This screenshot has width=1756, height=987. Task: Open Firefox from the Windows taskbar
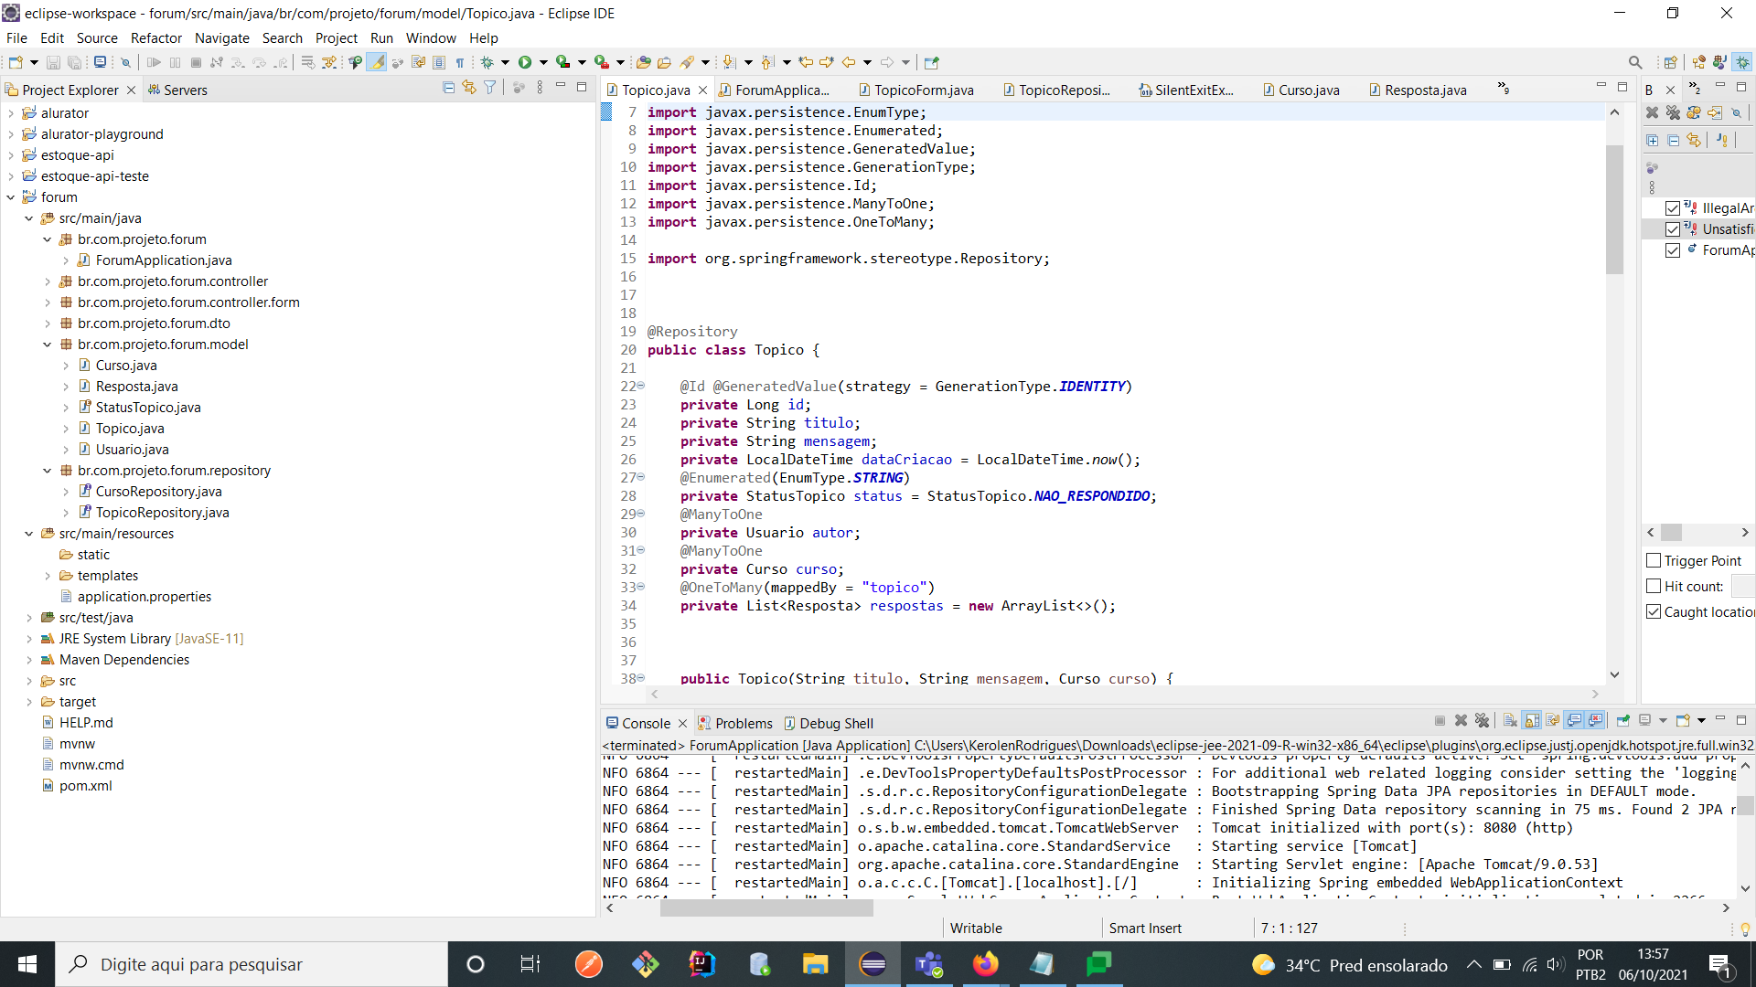(985, 964)
